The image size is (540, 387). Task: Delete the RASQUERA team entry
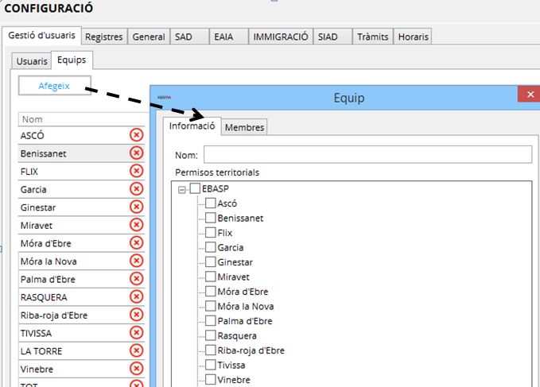136,297
